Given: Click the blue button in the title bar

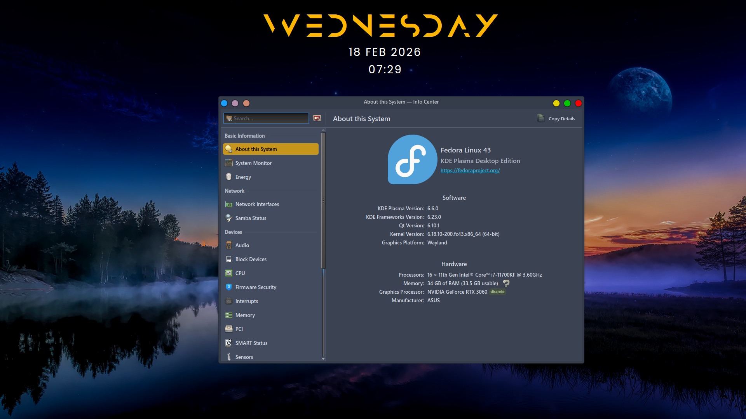Looking at the screenshot, I should (x=224, y=103).
